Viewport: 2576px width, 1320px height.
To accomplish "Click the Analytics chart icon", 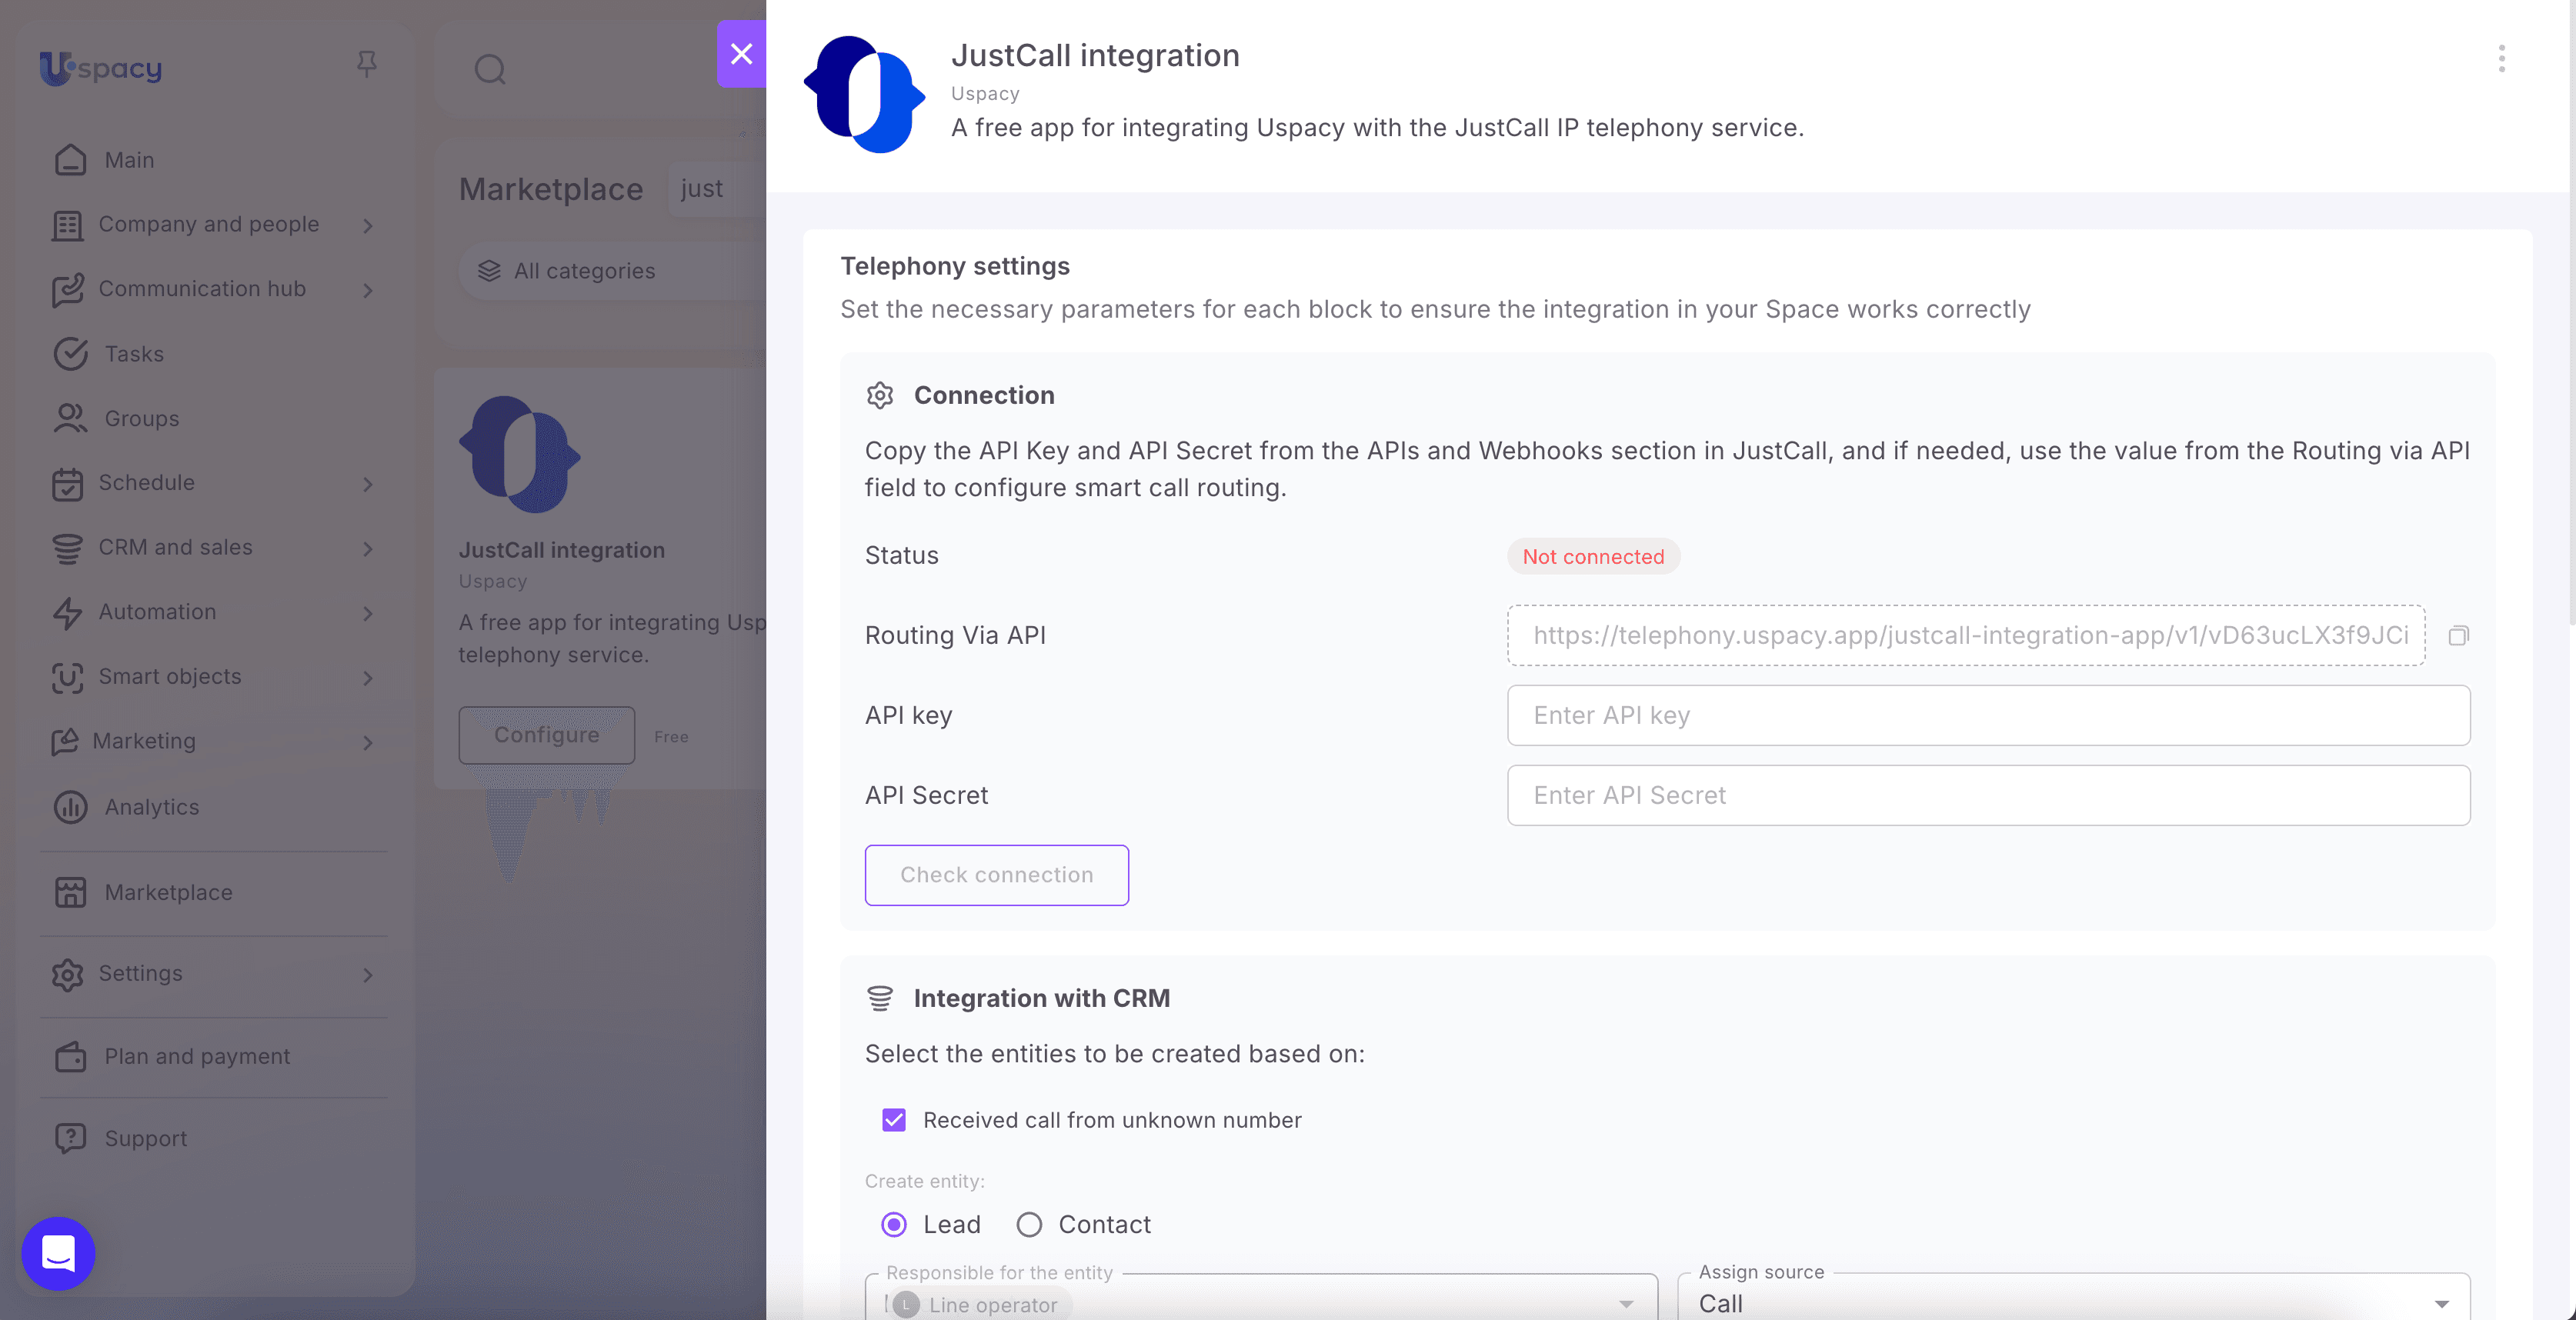I will 70,807.
